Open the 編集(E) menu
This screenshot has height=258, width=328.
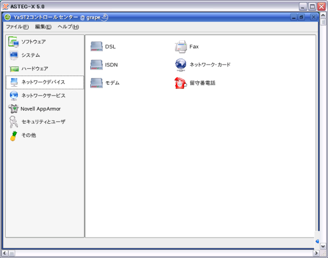(x=43, y=27)
